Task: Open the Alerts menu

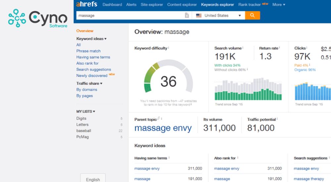Action: pos(131,4)
